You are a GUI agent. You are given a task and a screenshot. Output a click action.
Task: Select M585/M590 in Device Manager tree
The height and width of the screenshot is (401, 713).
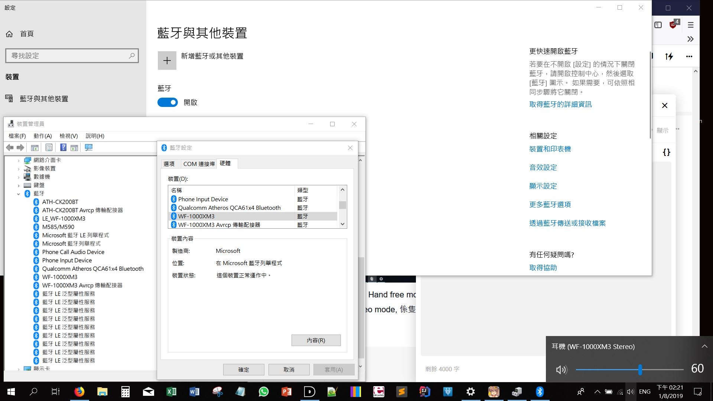coord(58,227)
